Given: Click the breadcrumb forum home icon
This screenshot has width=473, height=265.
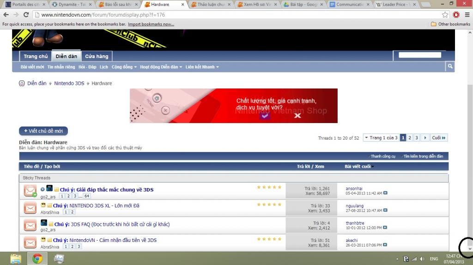Looking at the screenshot, I should click(x=22, y=83).
